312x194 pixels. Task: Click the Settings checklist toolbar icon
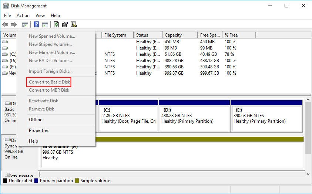[74, 24]
